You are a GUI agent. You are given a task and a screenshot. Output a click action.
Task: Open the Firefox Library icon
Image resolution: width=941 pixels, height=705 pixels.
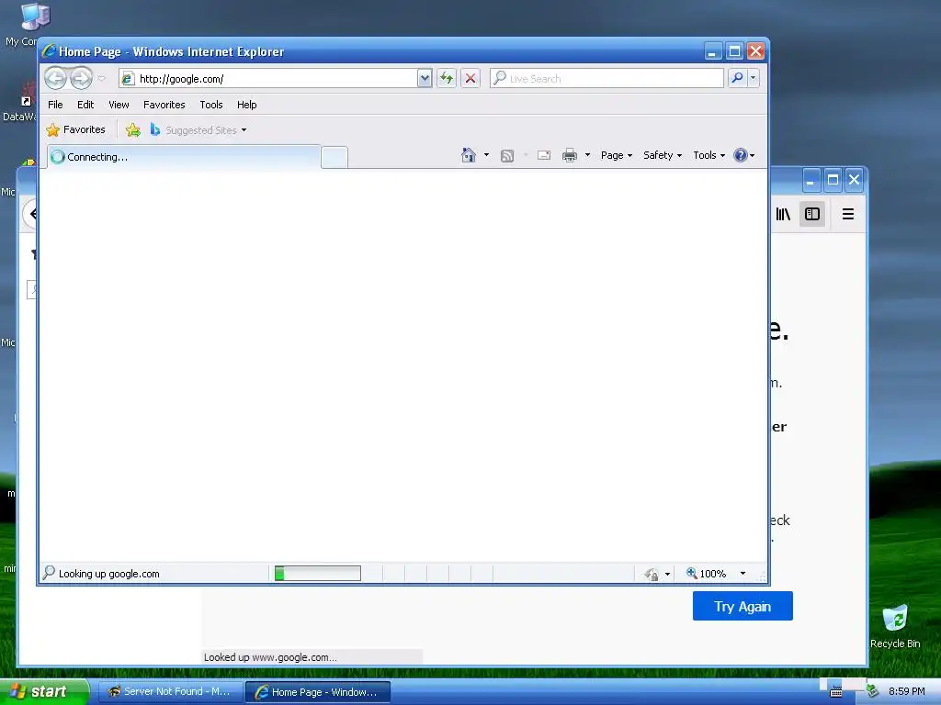coord(783,214)
